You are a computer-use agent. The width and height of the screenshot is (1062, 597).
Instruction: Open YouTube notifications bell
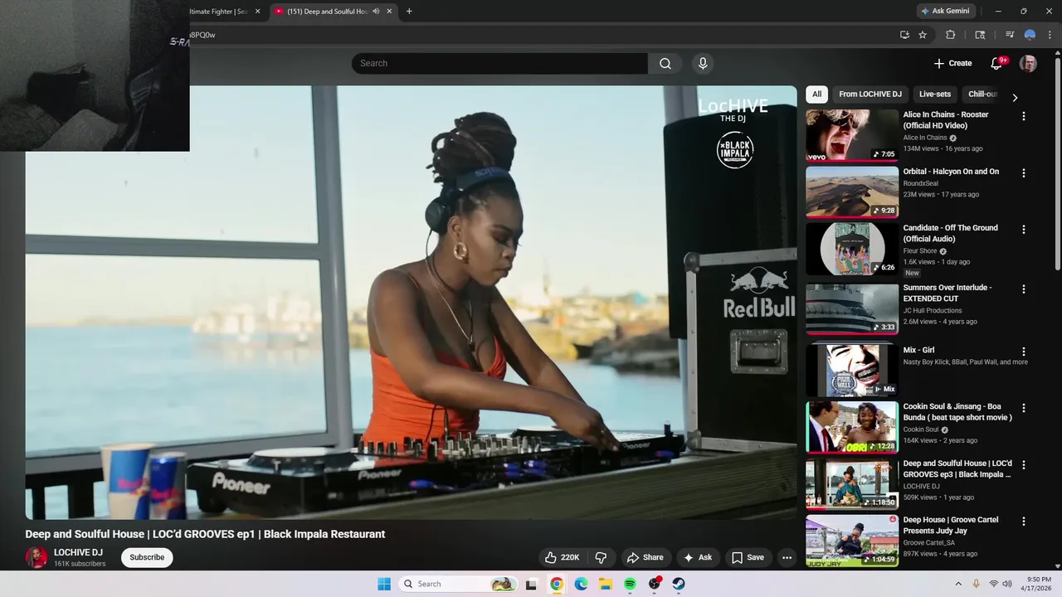click(998, 63)
